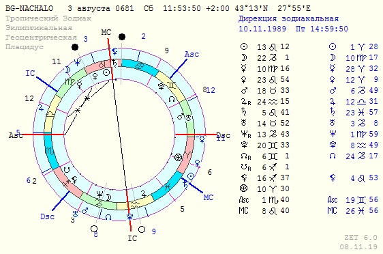Click the Sun symbol in the natal positions table

pyautogui.click(x=244, y=46)
